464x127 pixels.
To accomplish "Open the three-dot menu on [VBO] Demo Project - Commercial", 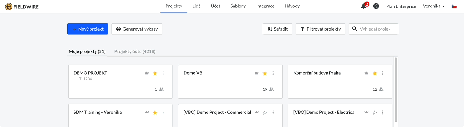I will tap(273, 113).
